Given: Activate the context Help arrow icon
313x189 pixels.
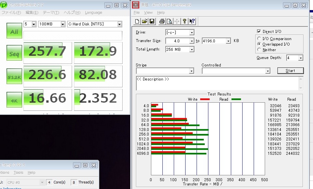Looking at the screenshot, I should coord(192,22).
